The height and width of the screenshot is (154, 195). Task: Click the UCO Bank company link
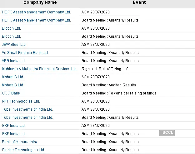[11, 93]
